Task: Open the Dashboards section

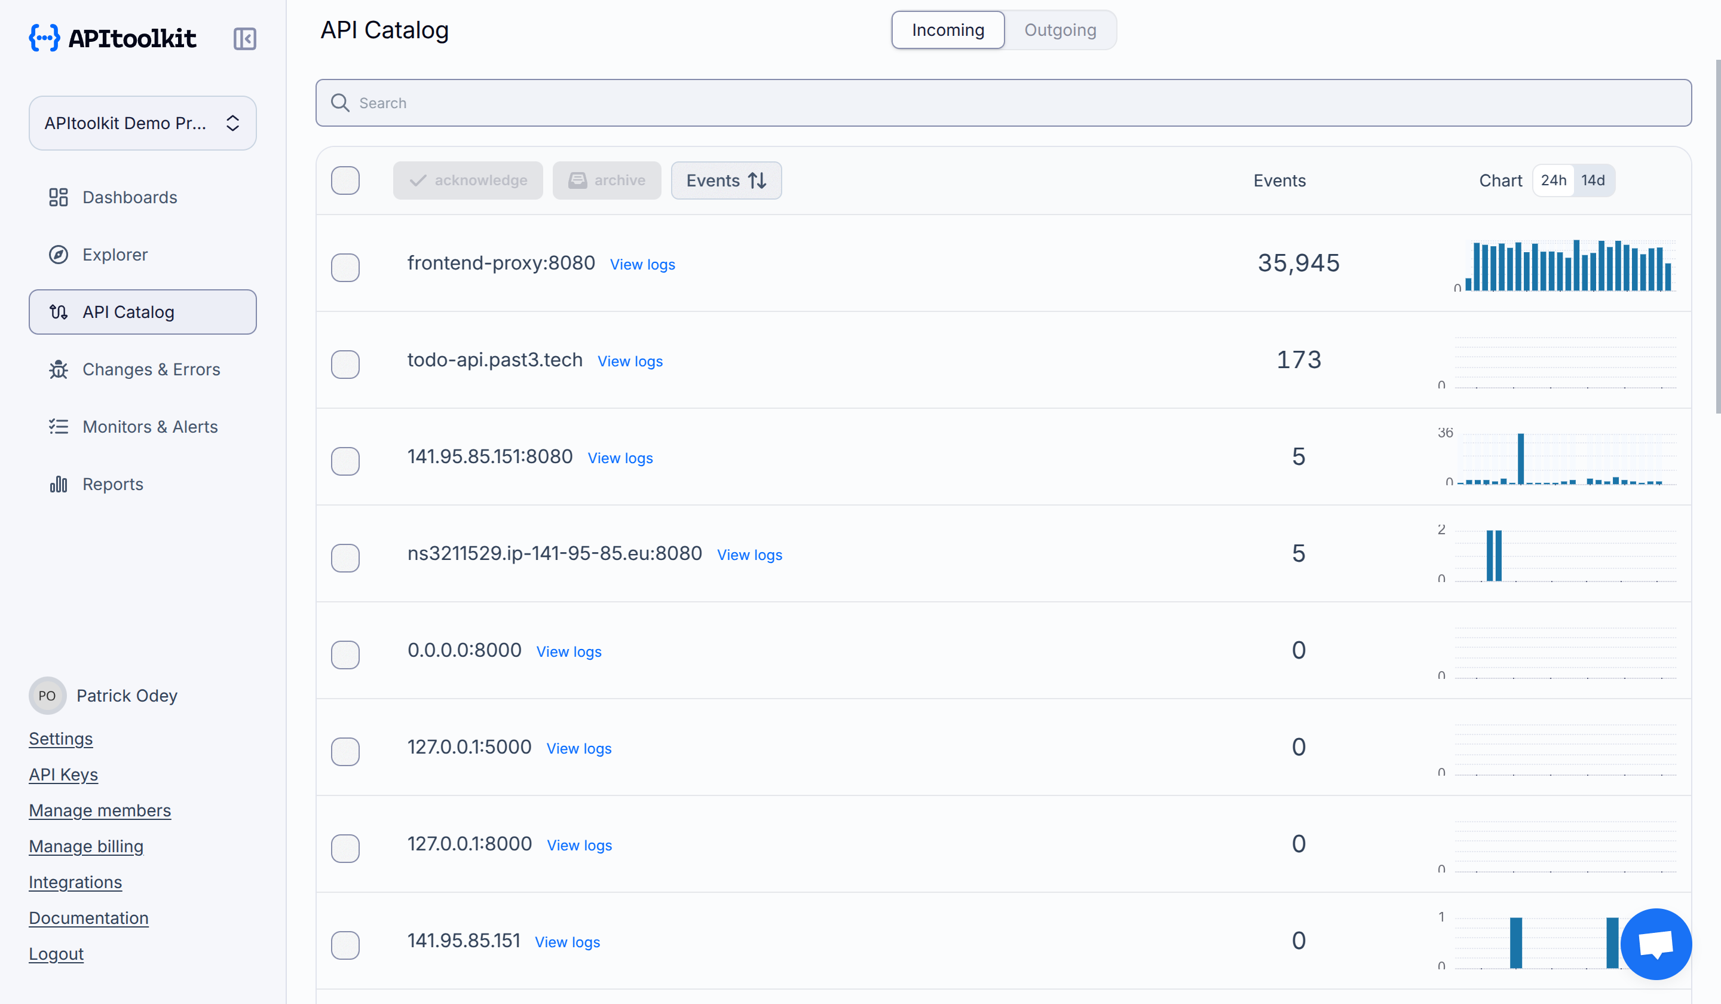Action: tap(129, 197)
